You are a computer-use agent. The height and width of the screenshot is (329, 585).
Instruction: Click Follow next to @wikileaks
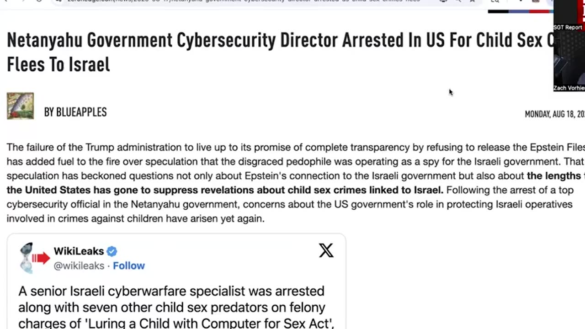click(129, 265)
